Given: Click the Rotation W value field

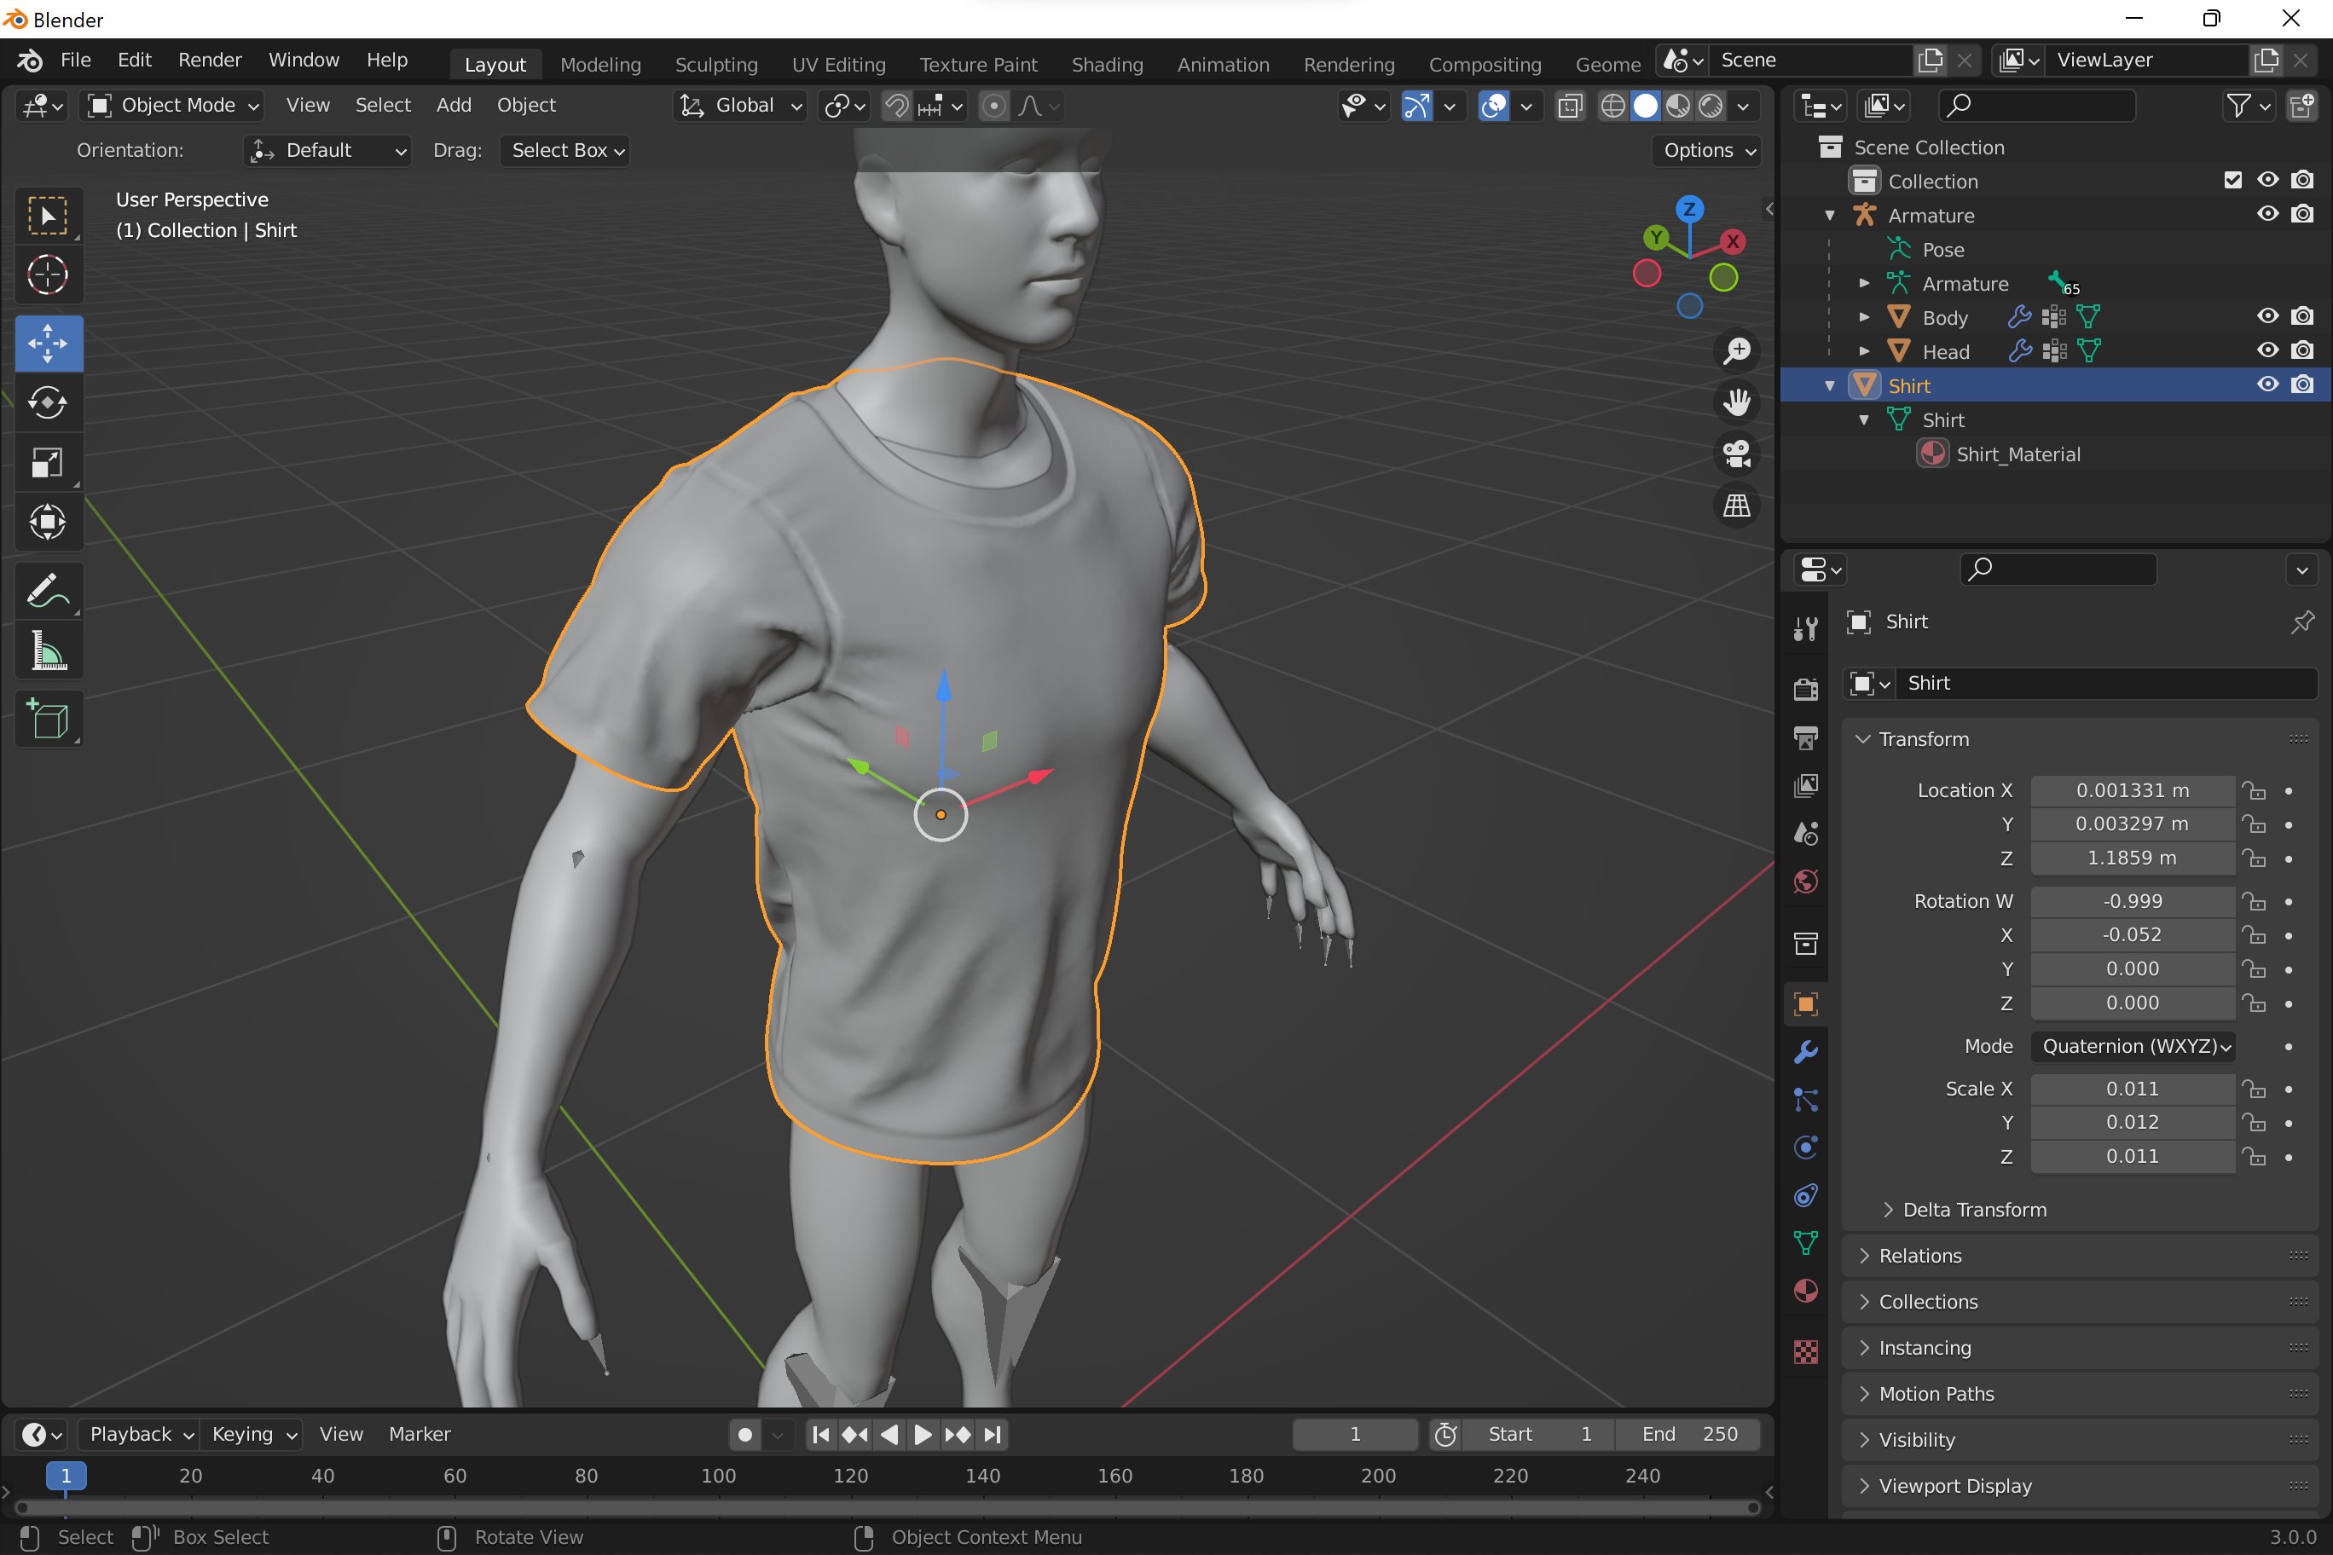Looking at the screenshot, I should click(x=2133, y=901).
